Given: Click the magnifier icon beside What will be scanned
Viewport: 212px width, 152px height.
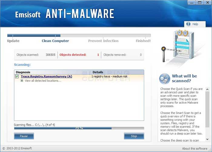Looking at the screenshot, I should (x=164, y=79).
